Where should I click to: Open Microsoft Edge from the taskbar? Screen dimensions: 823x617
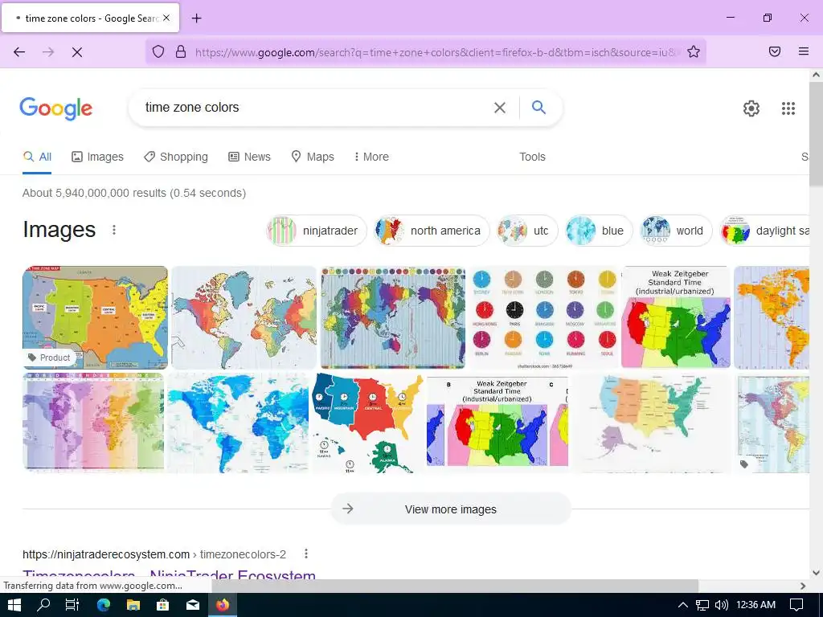click(104, 605)
